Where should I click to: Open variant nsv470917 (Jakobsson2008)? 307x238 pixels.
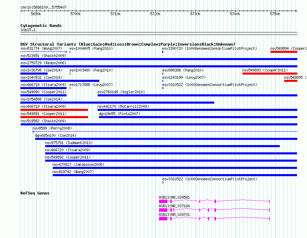78,164
